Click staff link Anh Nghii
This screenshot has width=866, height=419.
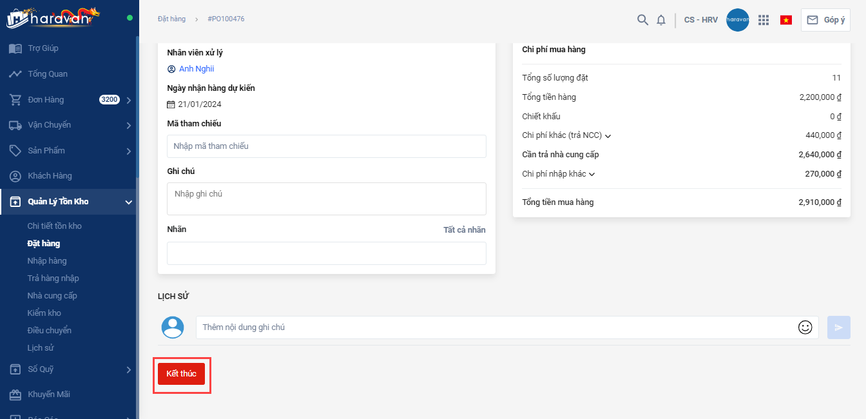(x=197, y=69)
